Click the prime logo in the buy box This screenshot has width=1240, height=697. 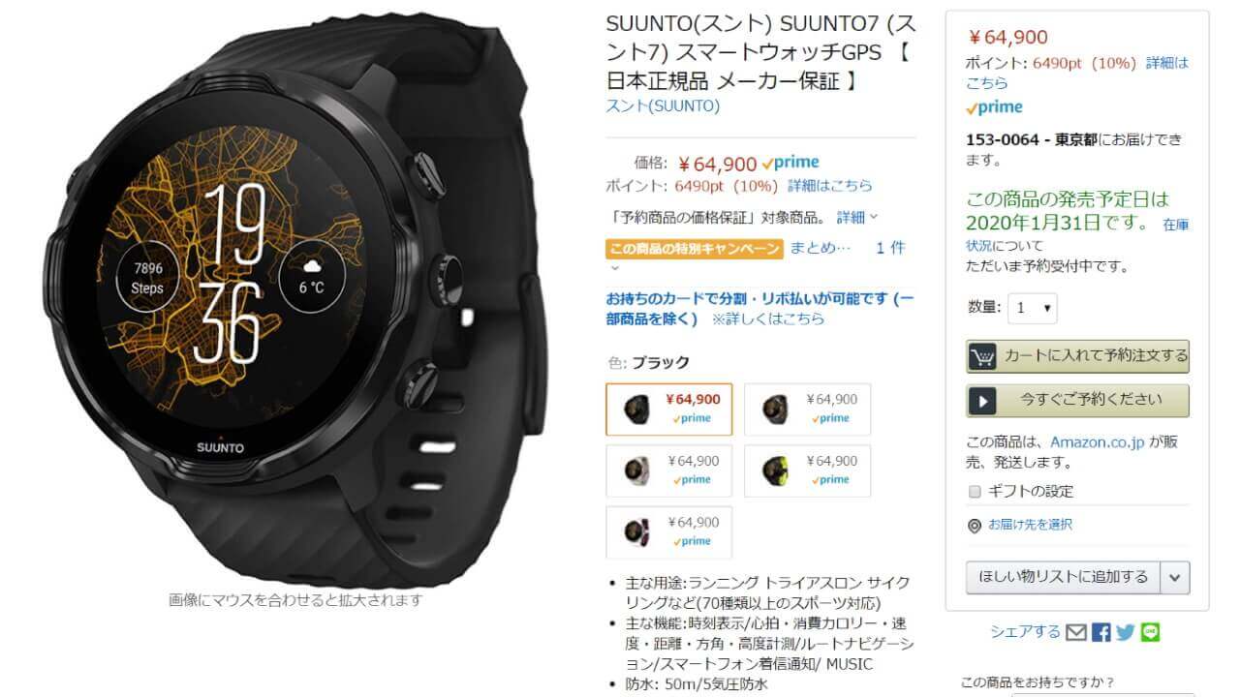[x=994, y=107]
